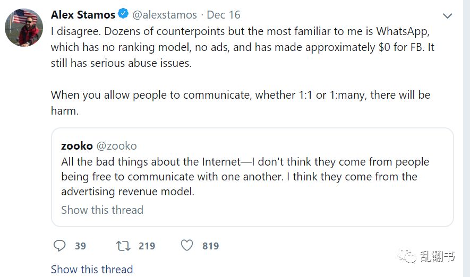Expand the tweet options chevron menu
This screenshot has width=470, height=277.
tap(448, 16)
